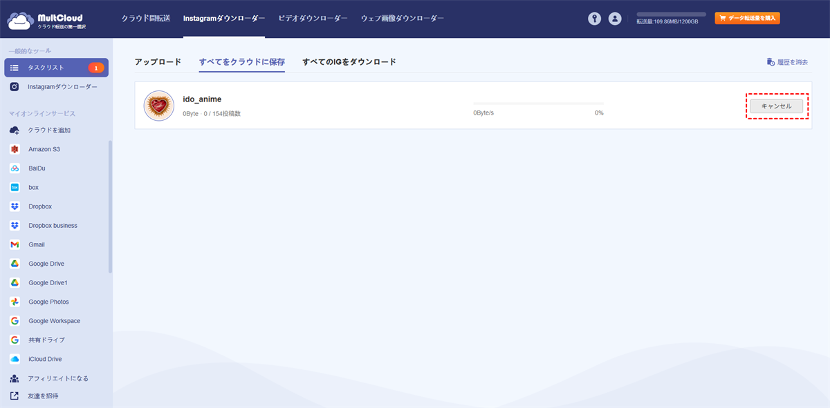Click the Instagram downloader sidebar icon
The height and width of the screenshot is (408, 830).
pos(15,87)
